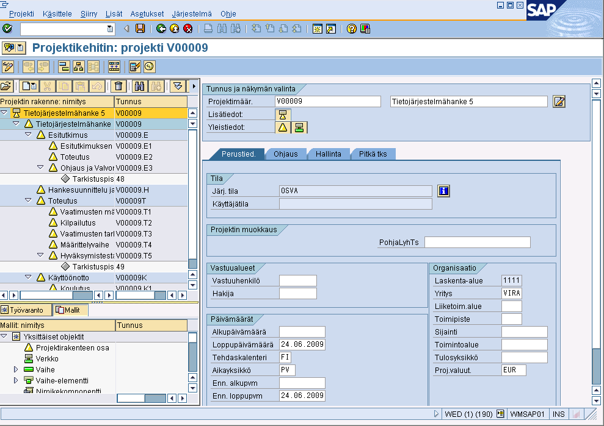
Task: Collapse Ohjaus ja Valvonta node V00009.E3
Action: click(40, 167)
